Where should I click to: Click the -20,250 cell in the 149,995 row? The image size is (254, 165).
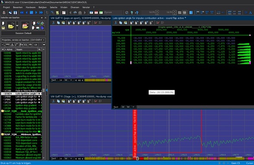pos(137,44)
